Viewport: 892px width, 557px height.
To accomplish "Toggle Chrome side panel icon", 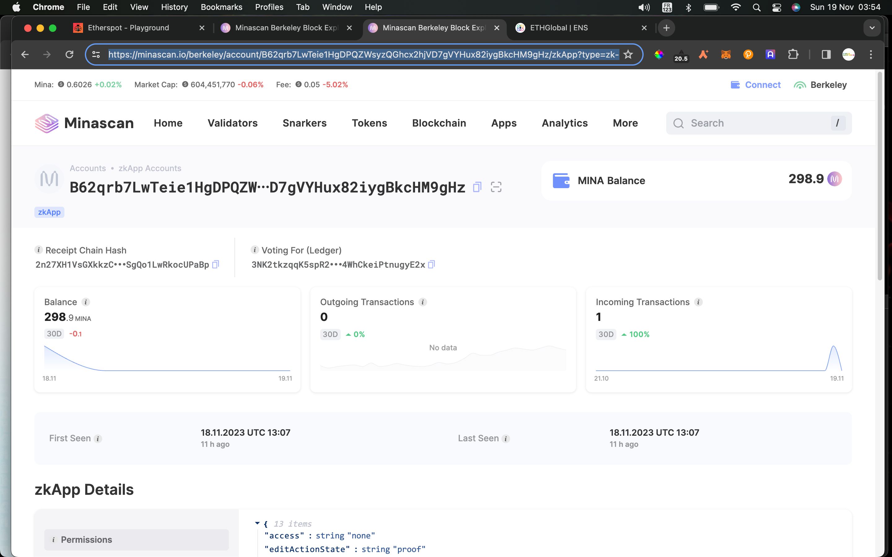I will point(826,54).
